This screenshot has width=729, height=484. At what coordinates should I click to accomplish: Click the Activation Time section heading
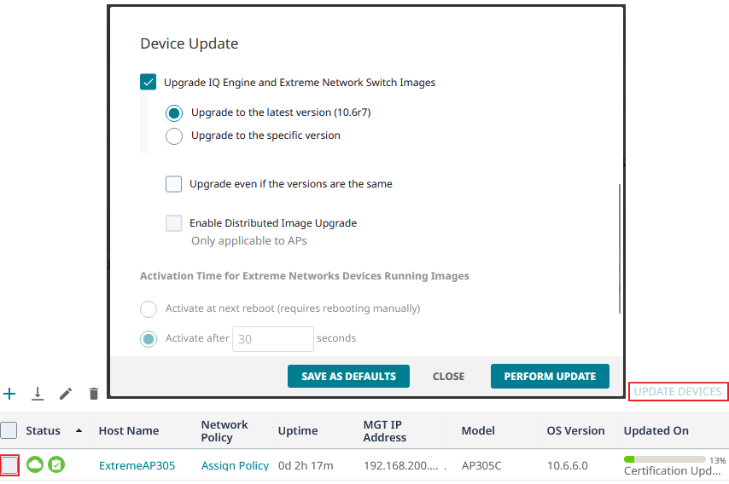click(305, 276)
